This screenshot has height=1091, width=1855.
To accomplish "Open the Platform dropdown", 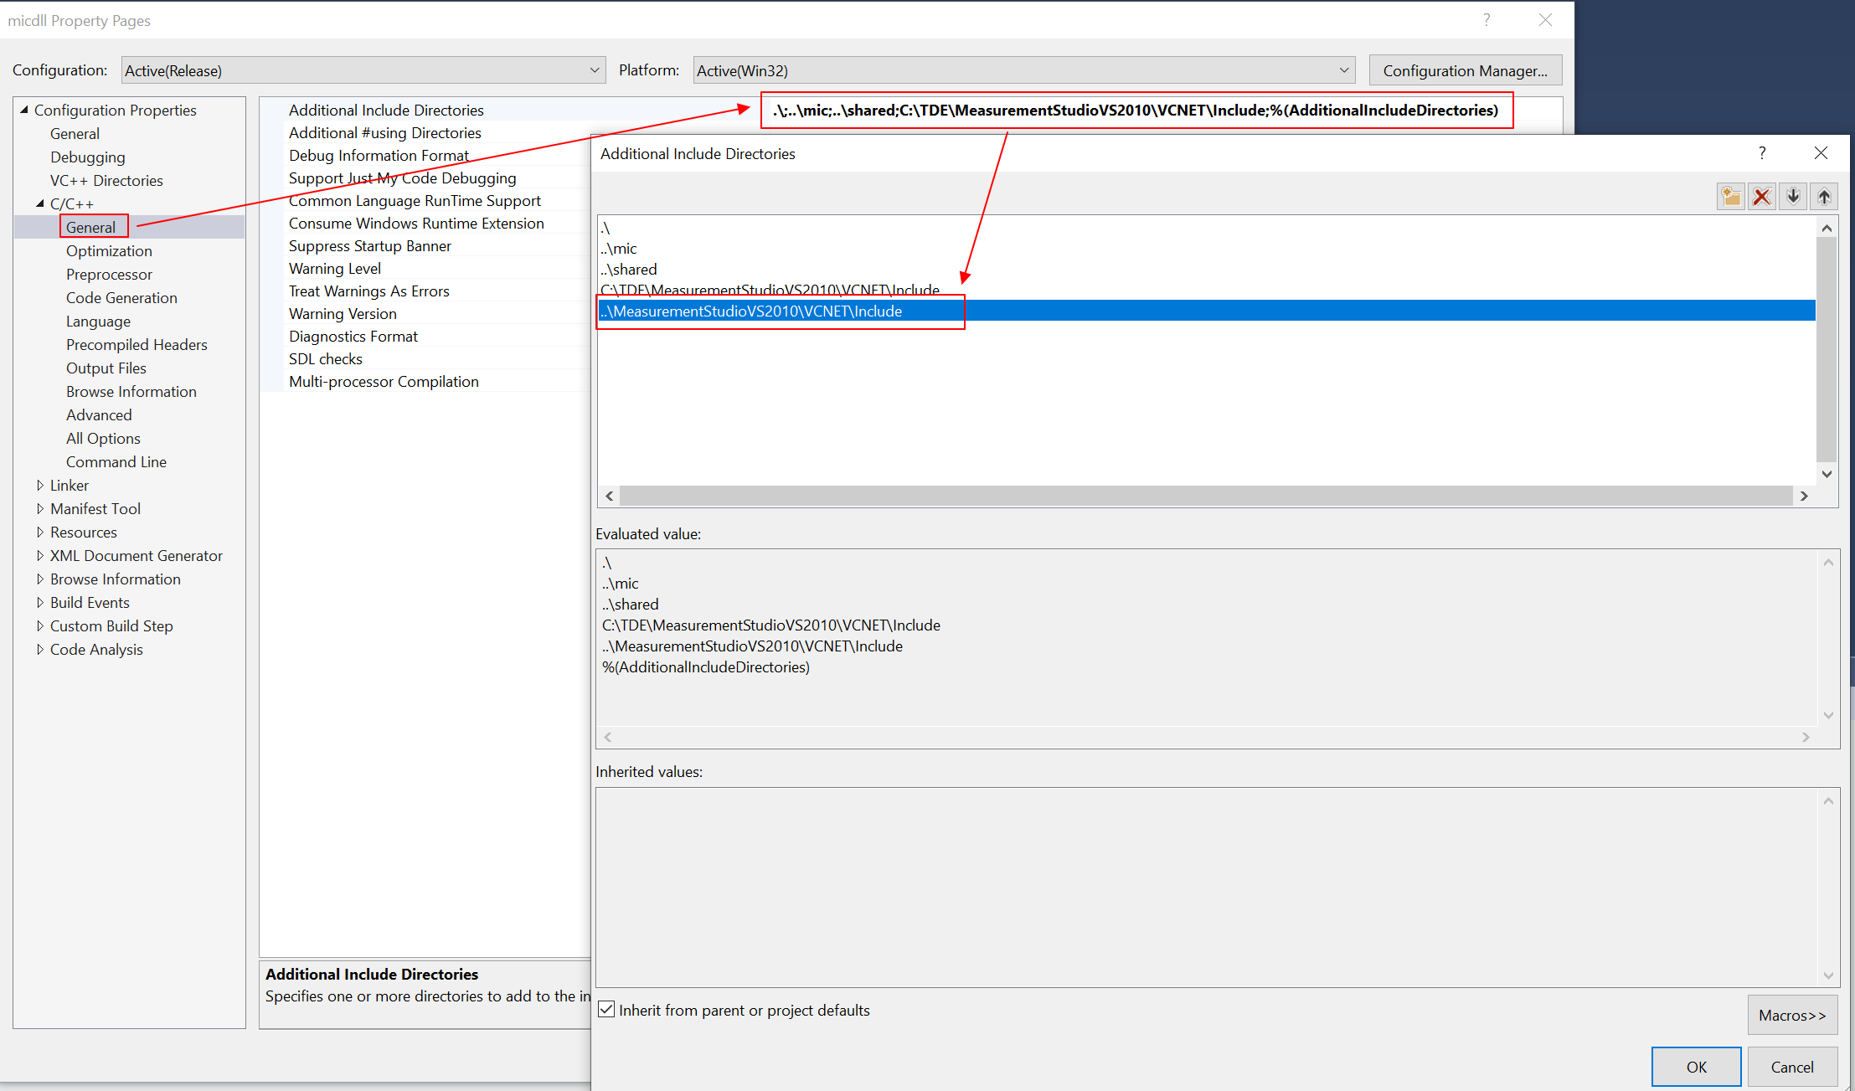I will 1023,70.
